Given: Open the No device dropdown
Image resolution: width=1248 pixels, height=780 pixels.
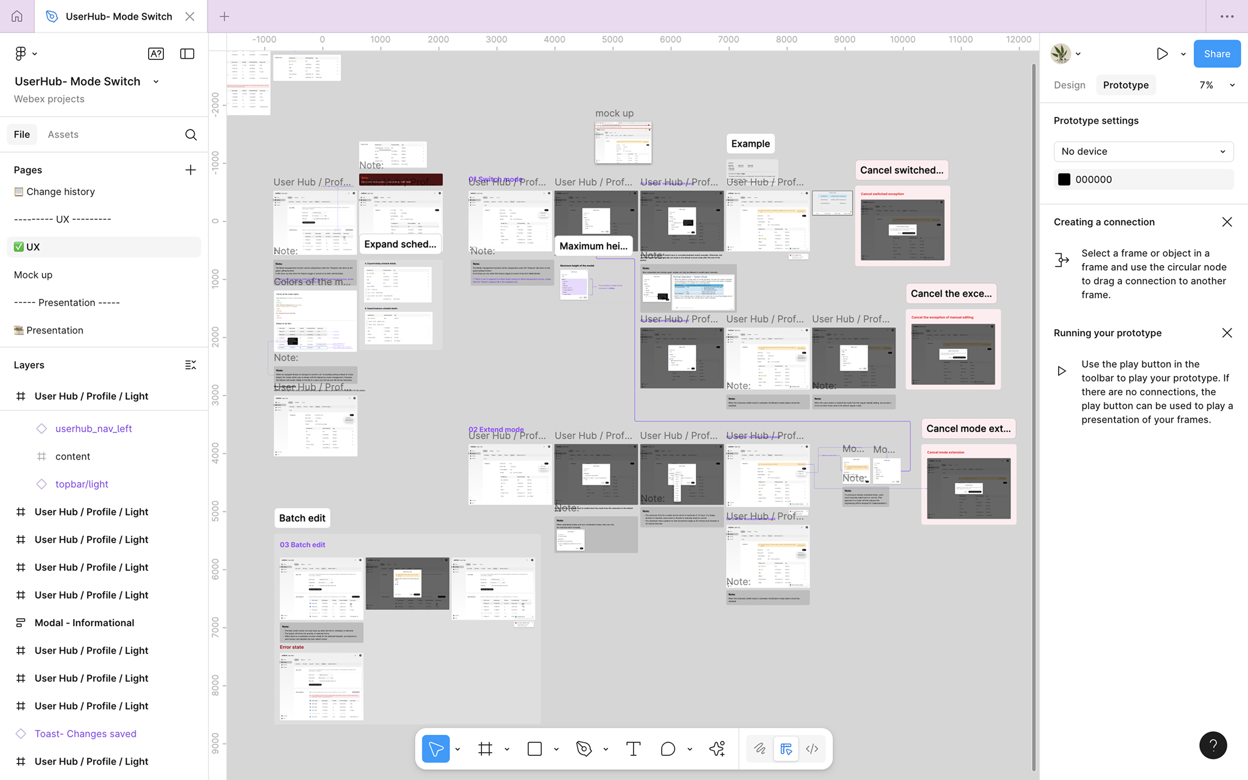Looking at the screenshot, I should pyautogui.click(x=1143, y=151).
